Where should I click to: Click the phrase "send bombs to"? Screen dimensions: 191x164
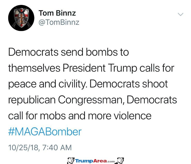pos(95,52)
